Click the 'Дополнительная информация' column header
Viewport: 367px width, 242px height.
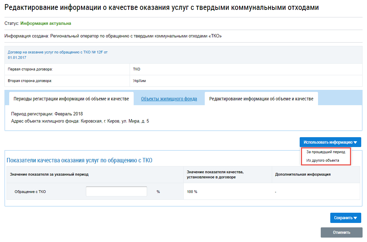click(303, 174)
